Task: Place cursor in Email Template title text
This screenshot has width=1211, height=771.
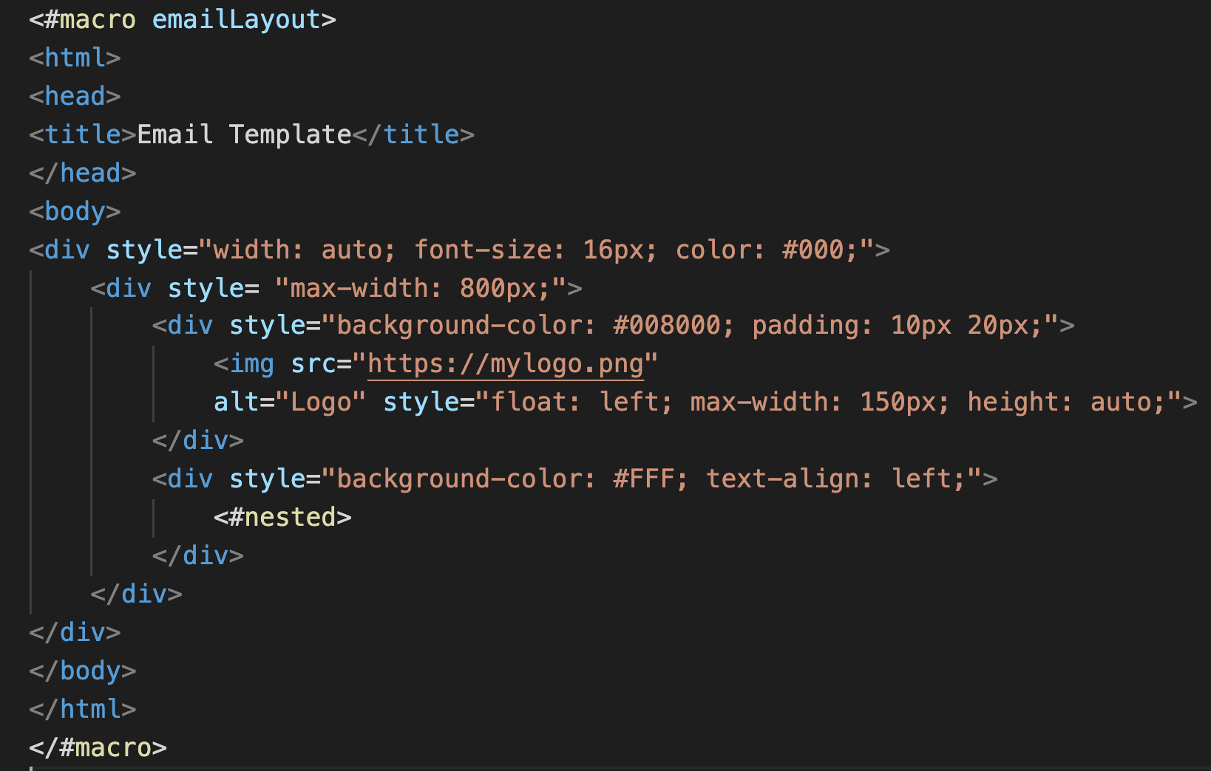Action: coord(244,134)
